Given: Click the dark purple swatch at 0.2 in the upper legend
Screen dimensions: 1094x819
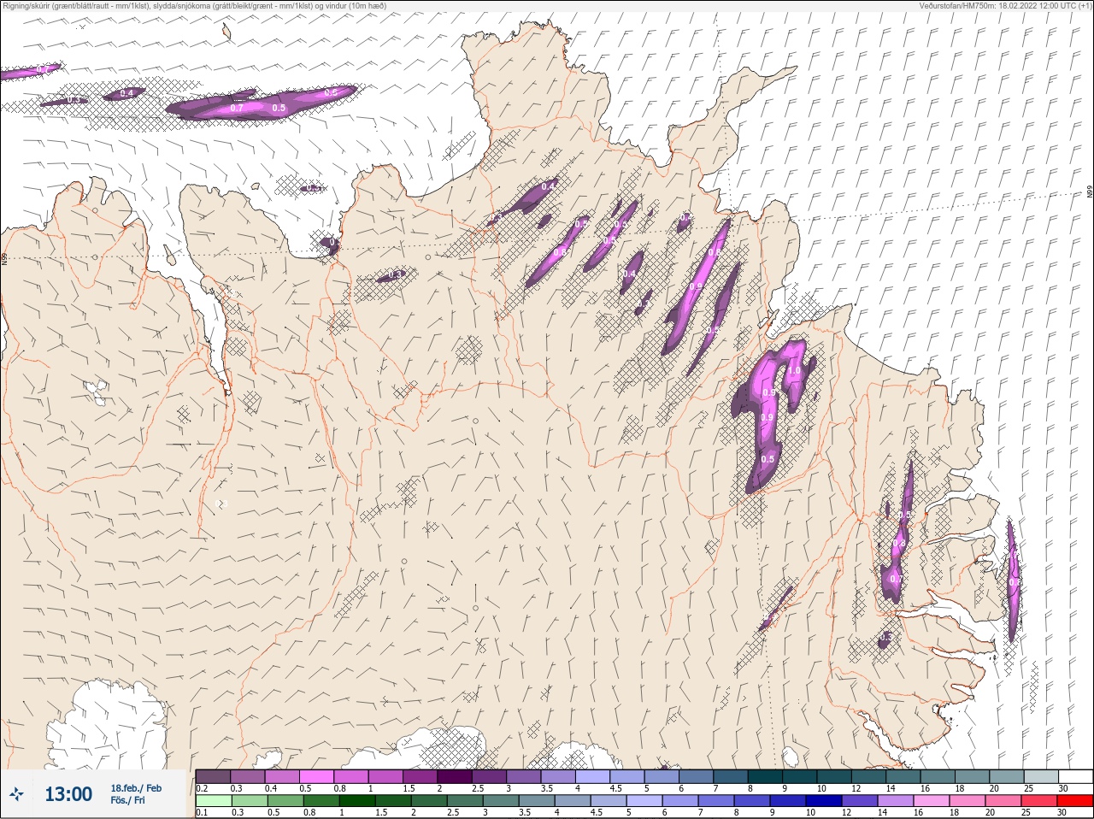Looking at the screenshot, I should click(x=213, y=776).
